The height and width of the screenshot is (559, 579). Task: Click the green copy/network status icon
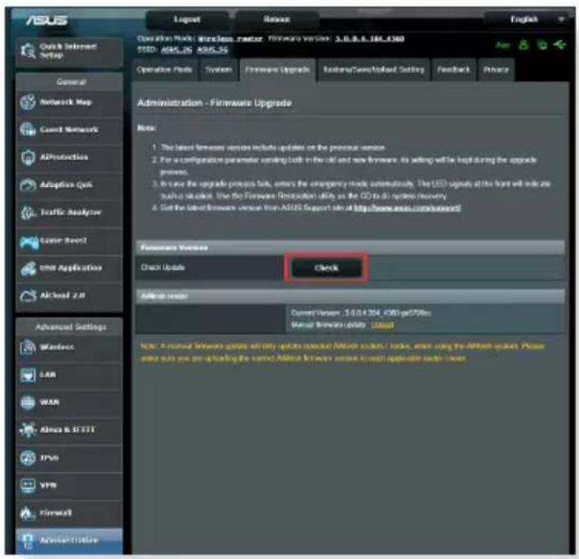click(x=542, y=45)
